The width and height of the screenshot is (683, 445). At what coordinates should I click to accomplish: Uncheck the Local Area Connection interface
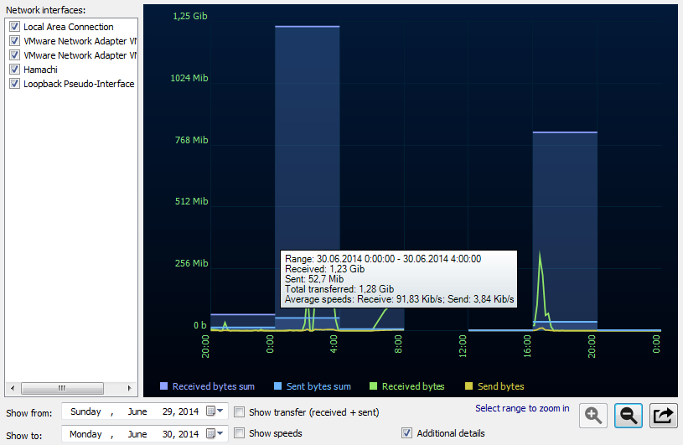pyautogui.click(x=14, y=27)
